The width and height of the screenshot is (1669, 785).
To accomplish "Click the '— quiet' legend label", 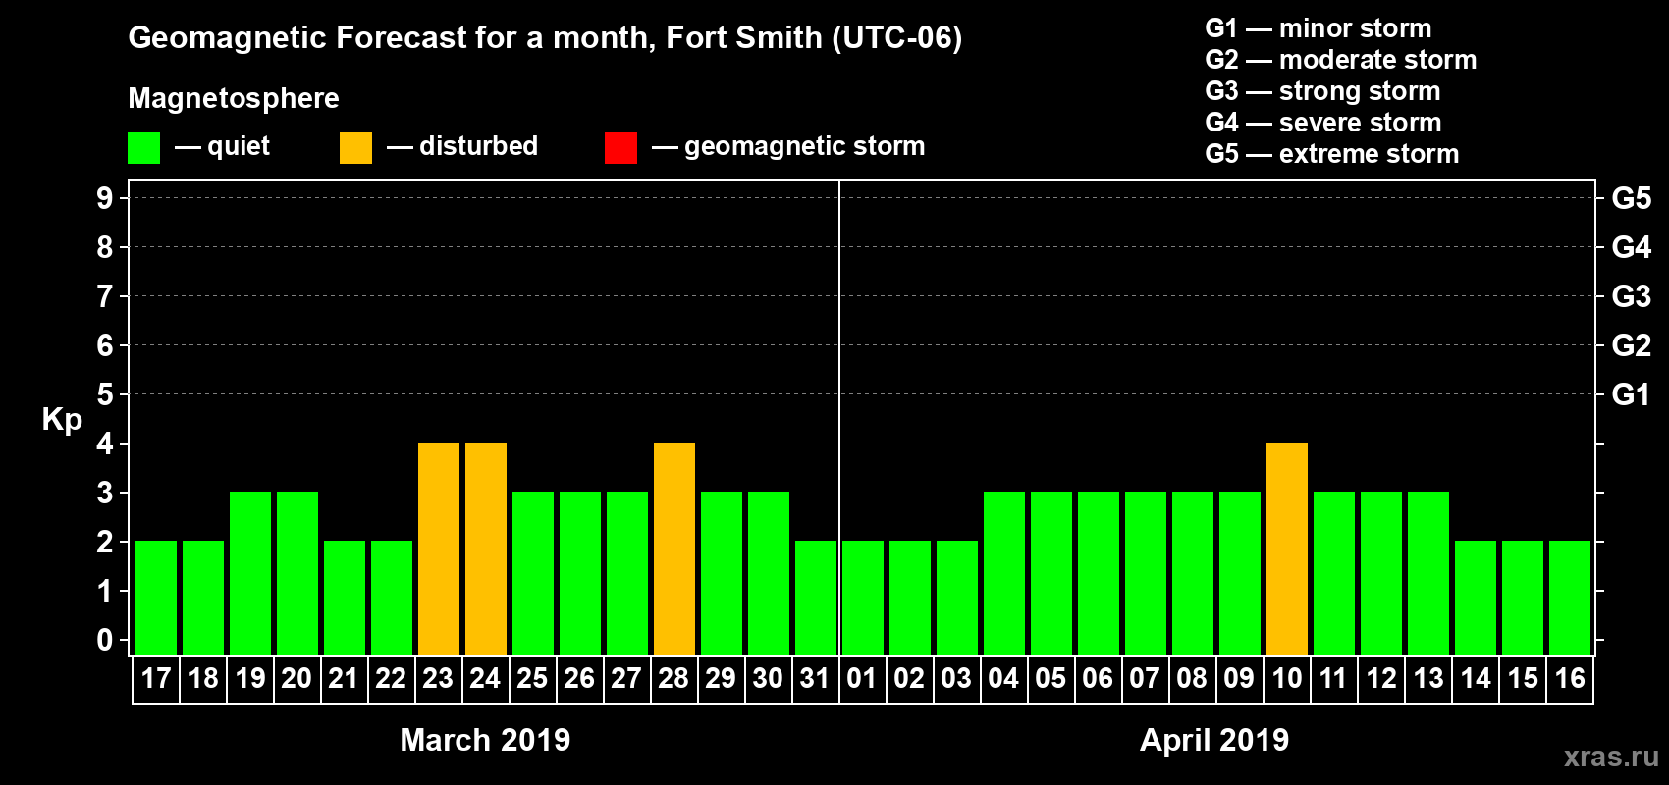I will (222, 147).
